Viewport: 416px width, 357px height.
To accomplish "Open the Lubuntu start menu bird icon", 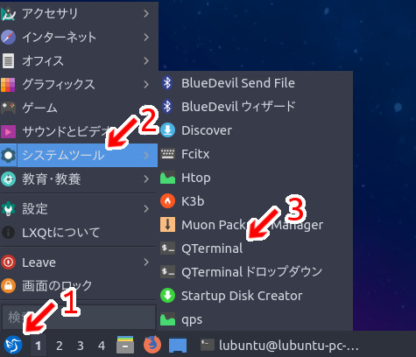I will click(x=12, y=345).
